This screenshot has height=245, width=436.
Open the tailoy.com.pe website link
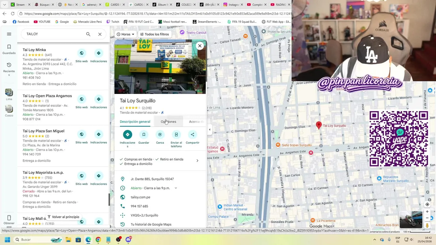[140, 197]
